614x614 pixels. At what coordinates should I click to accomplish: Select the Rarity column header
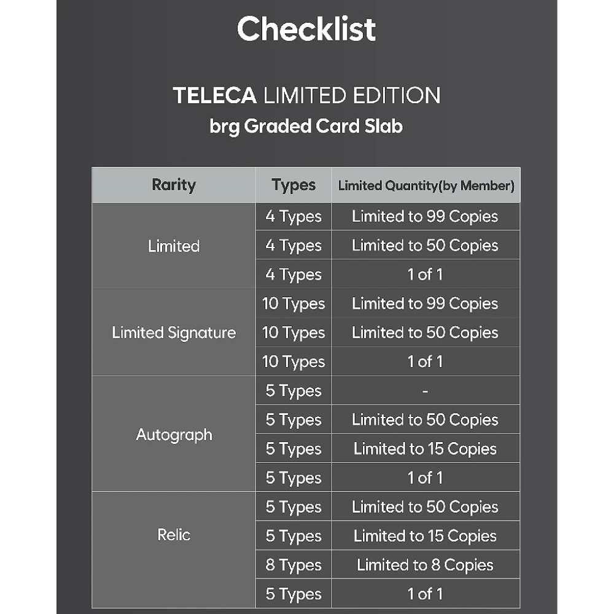174,185
